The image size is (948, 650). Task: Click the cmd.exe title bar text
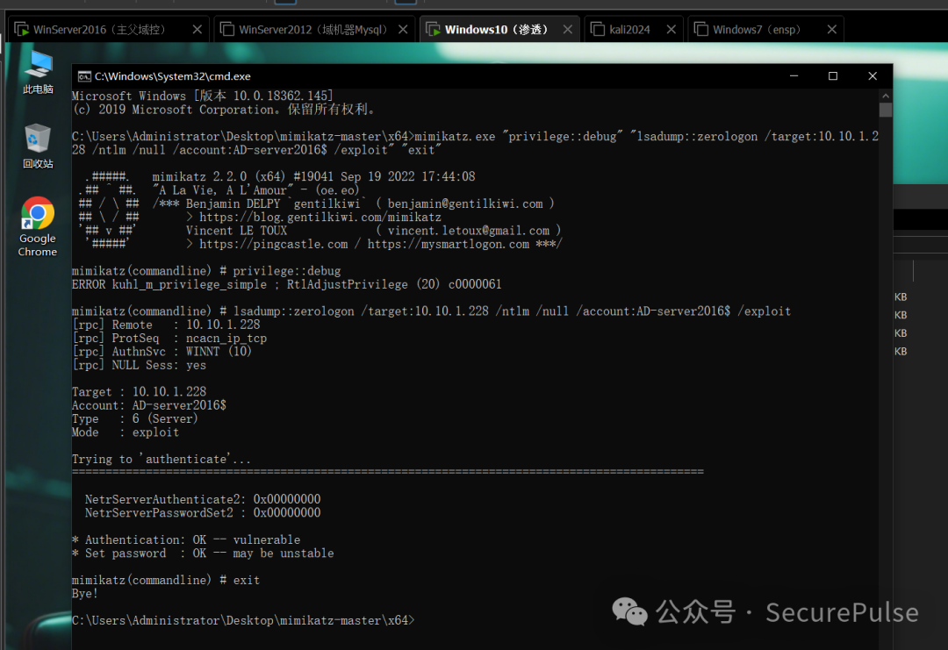(x=172, y=76)
